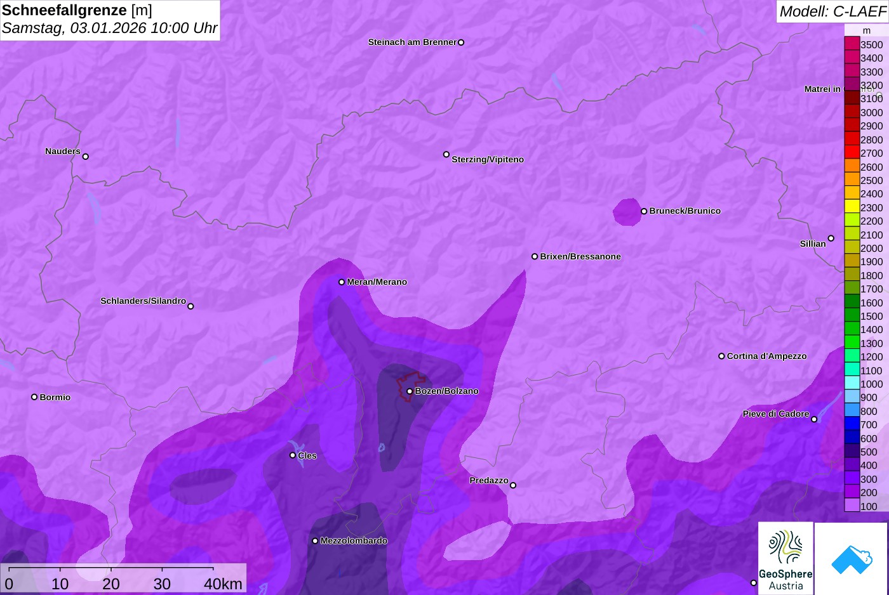Image resolution: width=889 pixels, height=595 pixels.
Task: Click the Brixen/Bressanone marker dot
Action: (x=535, y=256)
